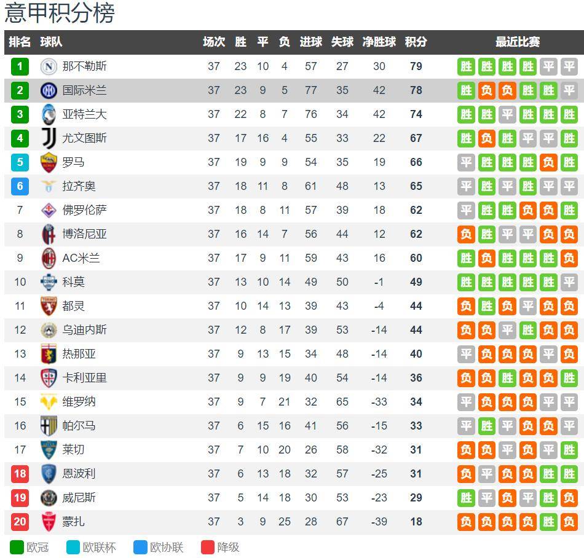The height and width of the screenshot is (558, 584).
Task: Sort table by 积分 points column
Action: pyautogui.click(x=416, y=42)
